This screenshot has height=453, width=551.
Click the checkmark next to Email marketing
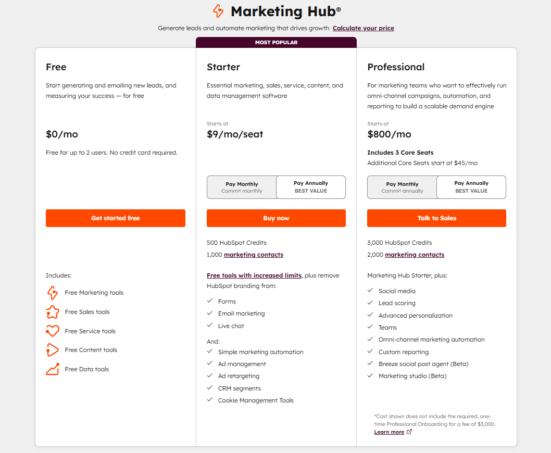tap(210, 313)
